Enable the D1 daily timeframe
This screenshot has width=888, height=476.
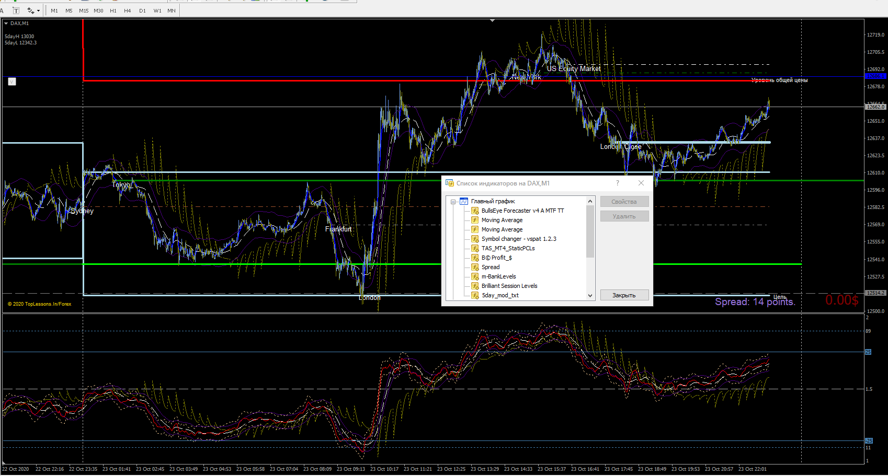[142, 10]
